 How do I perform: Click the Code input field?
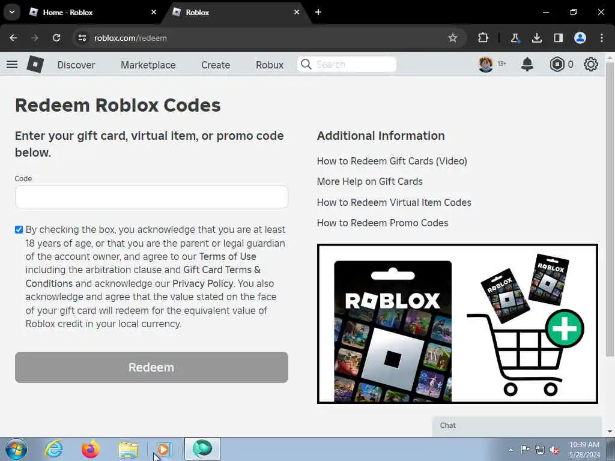coord(151,197)
